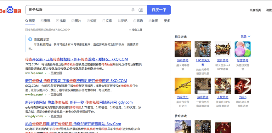Open the 知道 tab
272x133 pixels.
(x=92, y=21)
